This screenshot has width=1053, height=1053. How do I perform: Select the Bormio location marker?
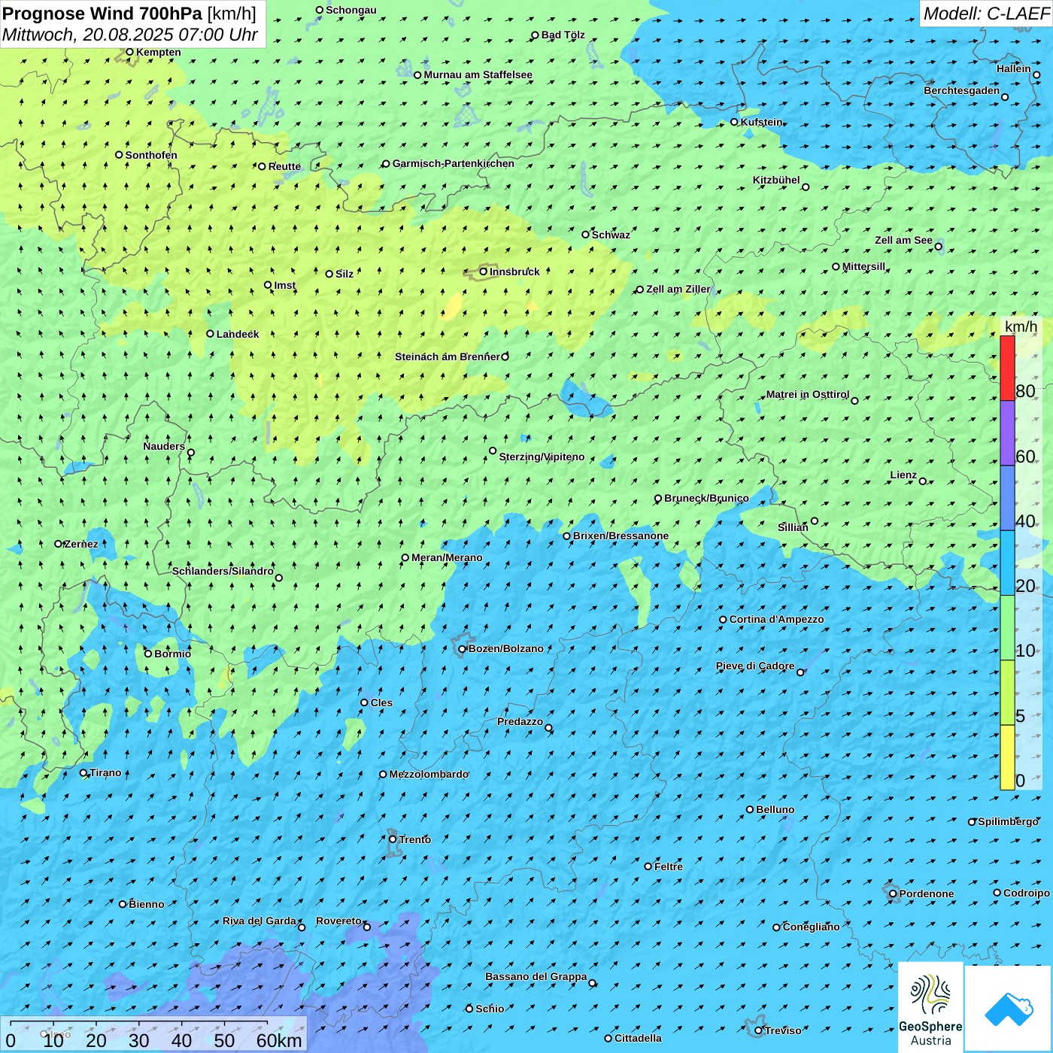[x=148, y=654]
